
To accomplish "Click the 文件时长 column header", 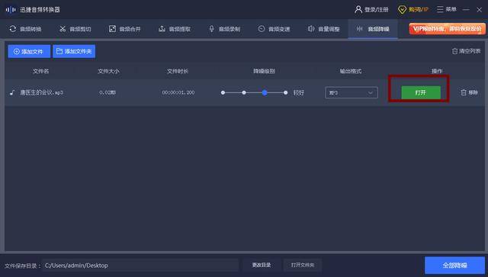I will [178, 71].
